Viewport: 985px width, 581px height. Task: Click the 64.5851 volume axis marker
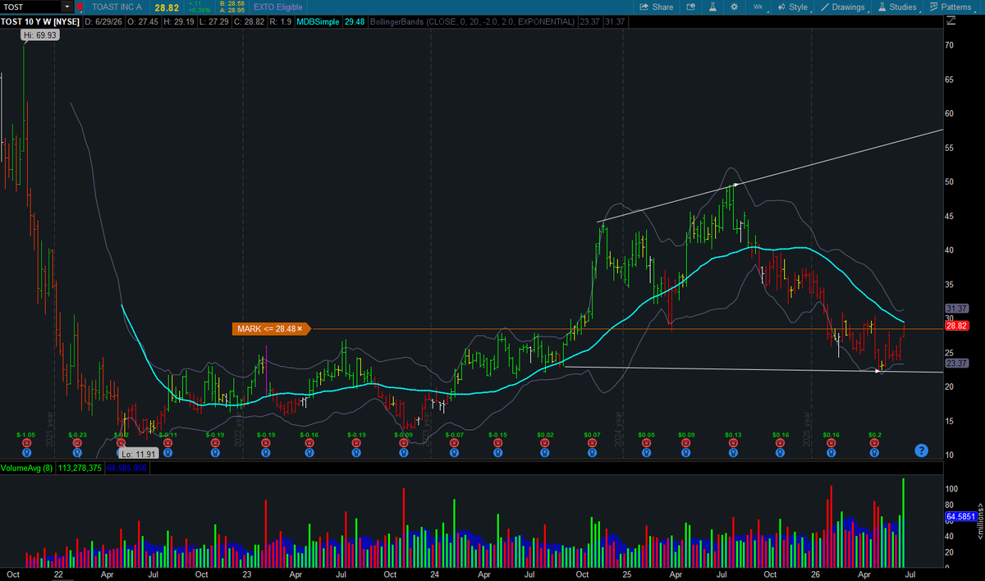[x=960, y=516]
